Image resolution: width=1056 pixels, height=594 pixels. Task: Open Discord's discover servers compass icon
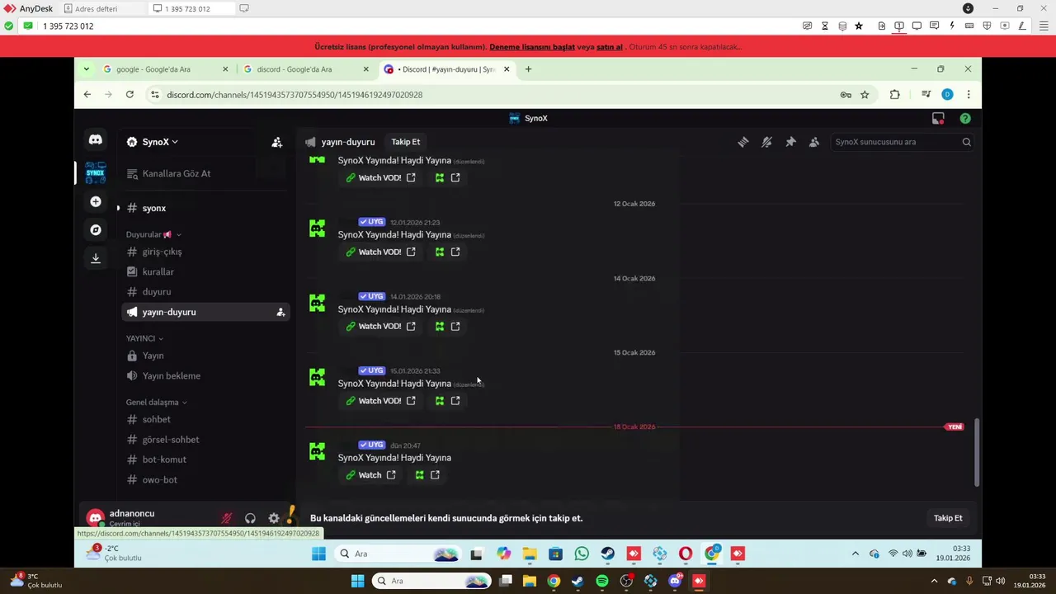pos(96,229)
